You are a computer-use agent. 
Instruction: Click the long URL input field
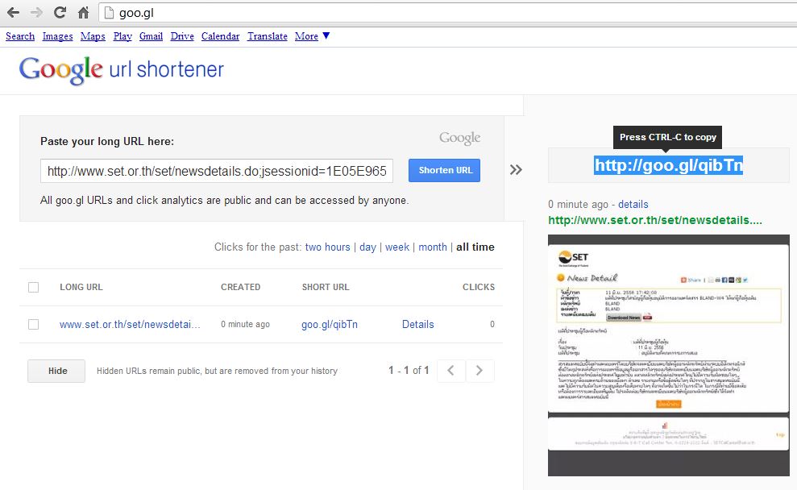click(217, 171)
